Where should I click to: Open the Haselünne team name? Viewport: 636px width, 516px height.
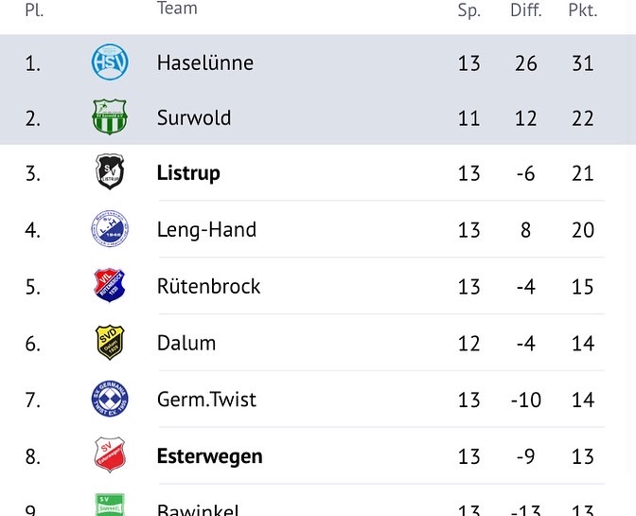[x=205, y=62]
